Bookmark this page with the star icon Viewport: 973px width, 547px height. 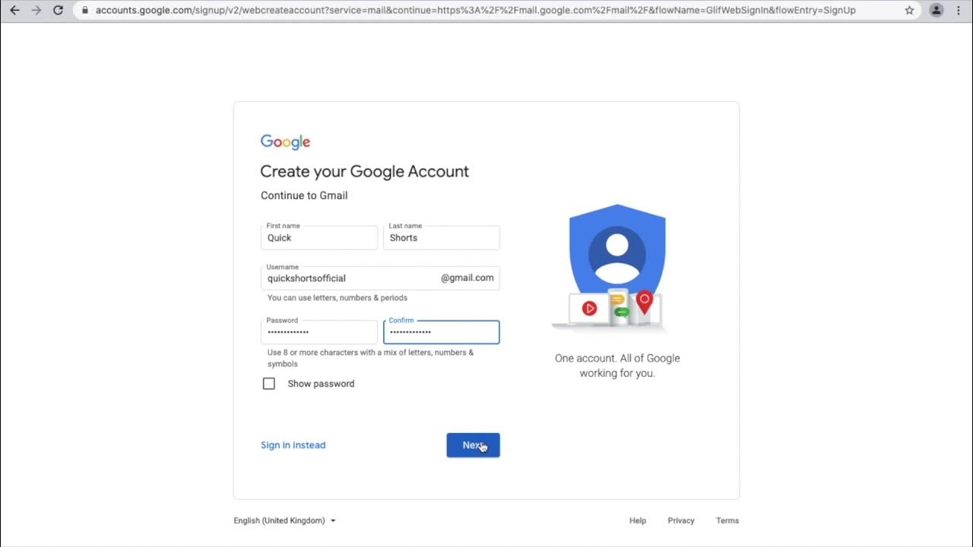[x=909, y=11]
